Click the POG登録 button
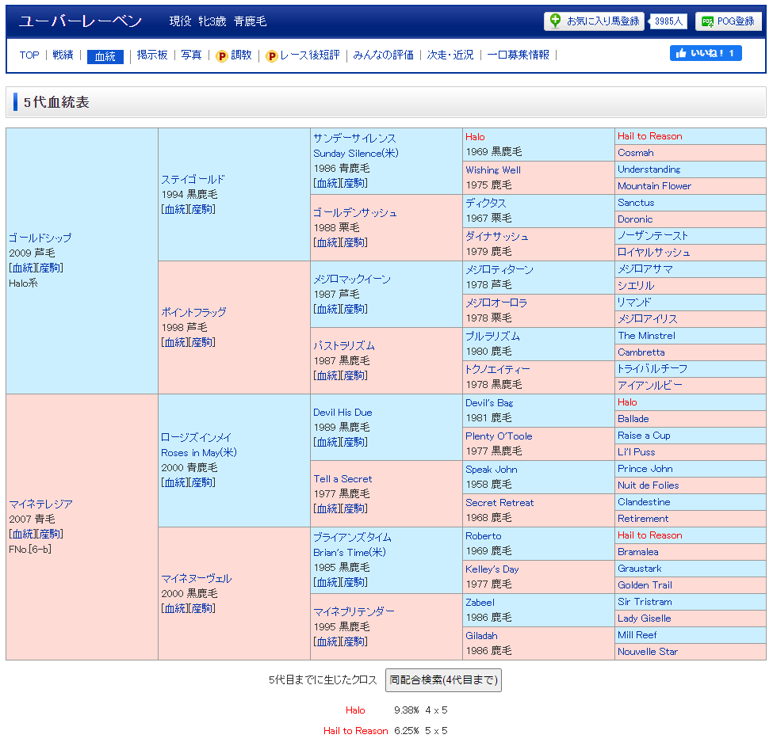This screenshot has height=746, width=773. click(x=728, y=21)
